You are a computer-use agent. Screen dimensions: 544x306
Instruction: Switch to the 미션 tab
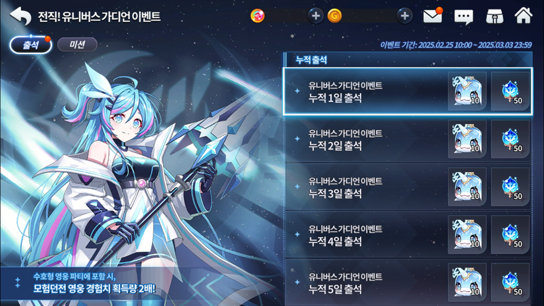[x=77, y=44]
